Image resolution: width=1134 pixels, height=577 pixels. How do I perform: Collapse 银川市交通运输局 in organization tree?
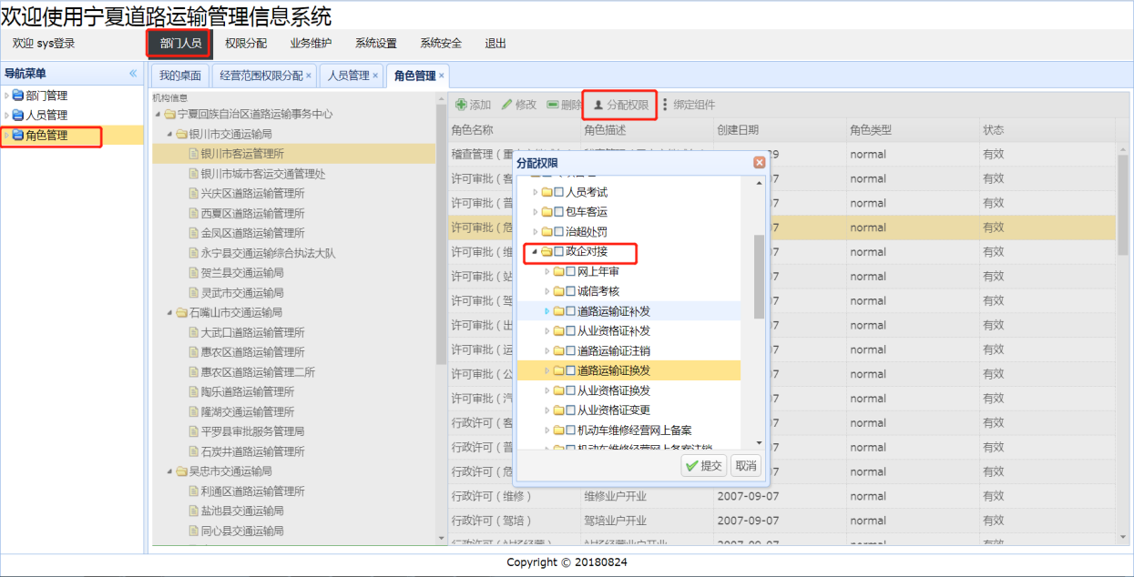coord(170,134)
